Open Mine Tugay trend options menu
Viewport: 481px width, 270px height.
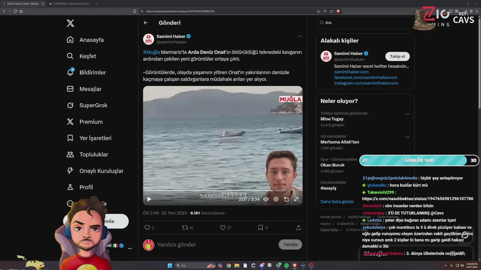click(407, 114)
